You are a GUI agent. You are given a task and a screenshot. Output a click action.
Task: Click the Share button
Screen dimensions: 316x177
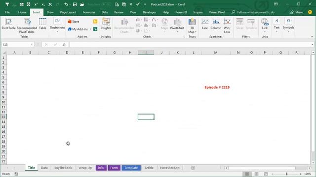click(x=296, y=12)
